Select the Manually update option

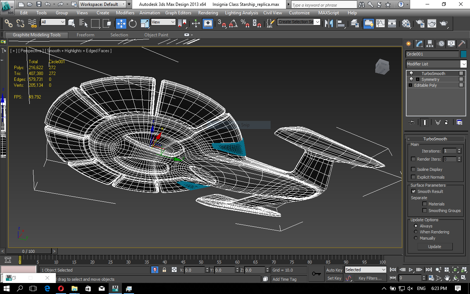click(x=416, y=238)
